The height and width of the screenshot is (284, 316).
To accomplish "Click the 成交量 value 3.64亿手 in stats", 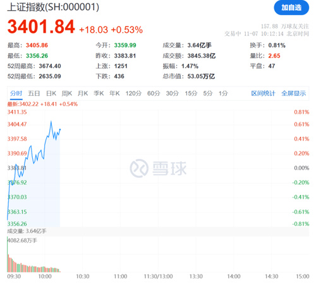I will 200,45.
